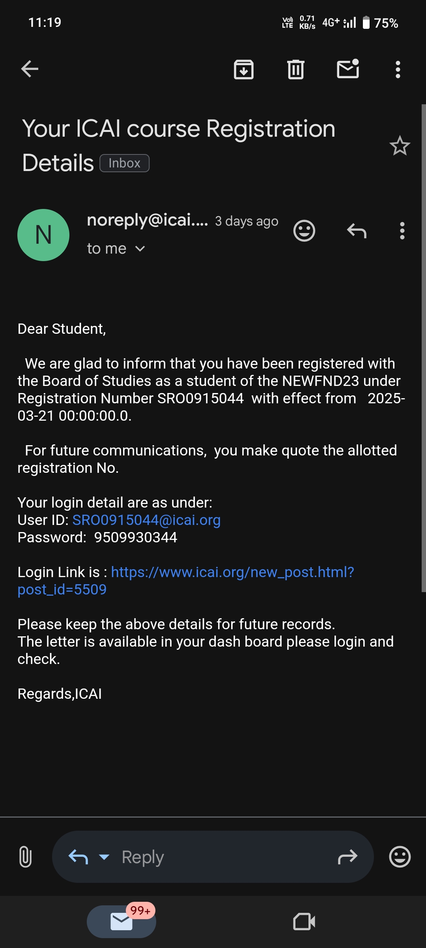The image size is (426, 948).
Task: Reply using the arrow beside sender
Action: tap(357, 231)
